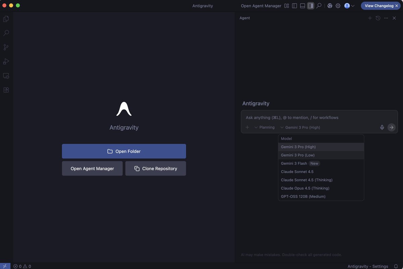Toggle the agent secondary sidebar
The image size is (403, 269).
[311, 6]
